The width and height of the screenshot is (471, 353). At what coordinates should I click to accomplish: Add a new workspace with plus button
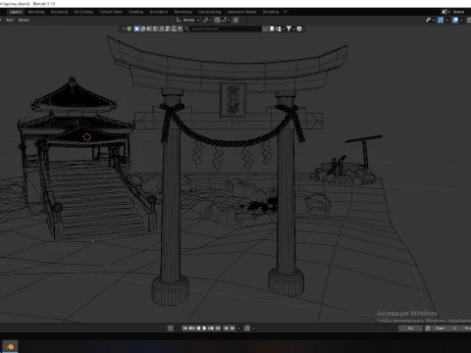click(285, 12)
